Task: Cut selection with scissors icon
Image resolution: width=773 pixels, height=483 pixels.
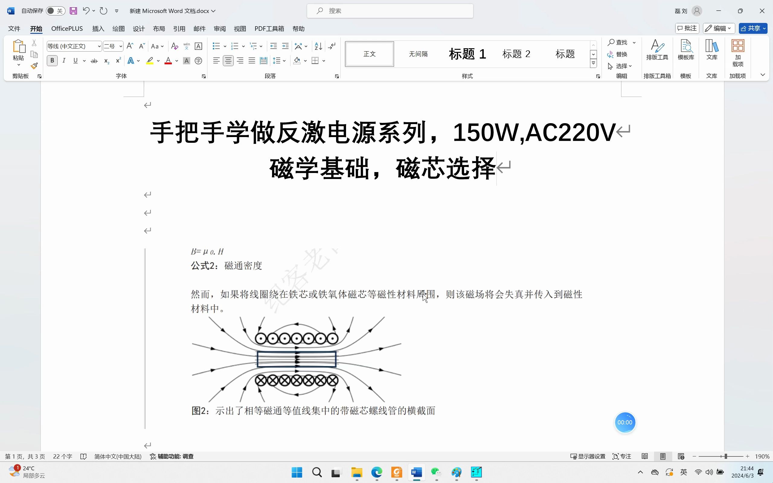Action: point(34,43)
